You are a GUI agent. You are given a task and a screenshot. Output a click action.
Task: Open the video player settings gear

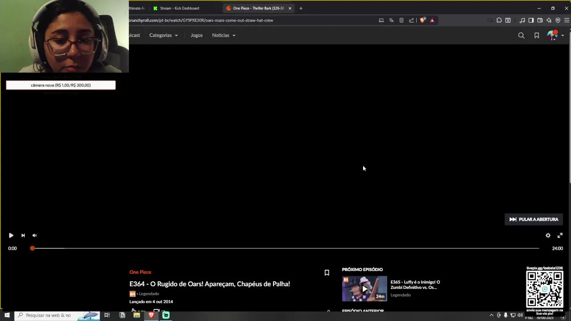pyautogui.click(x=548, y=235)
